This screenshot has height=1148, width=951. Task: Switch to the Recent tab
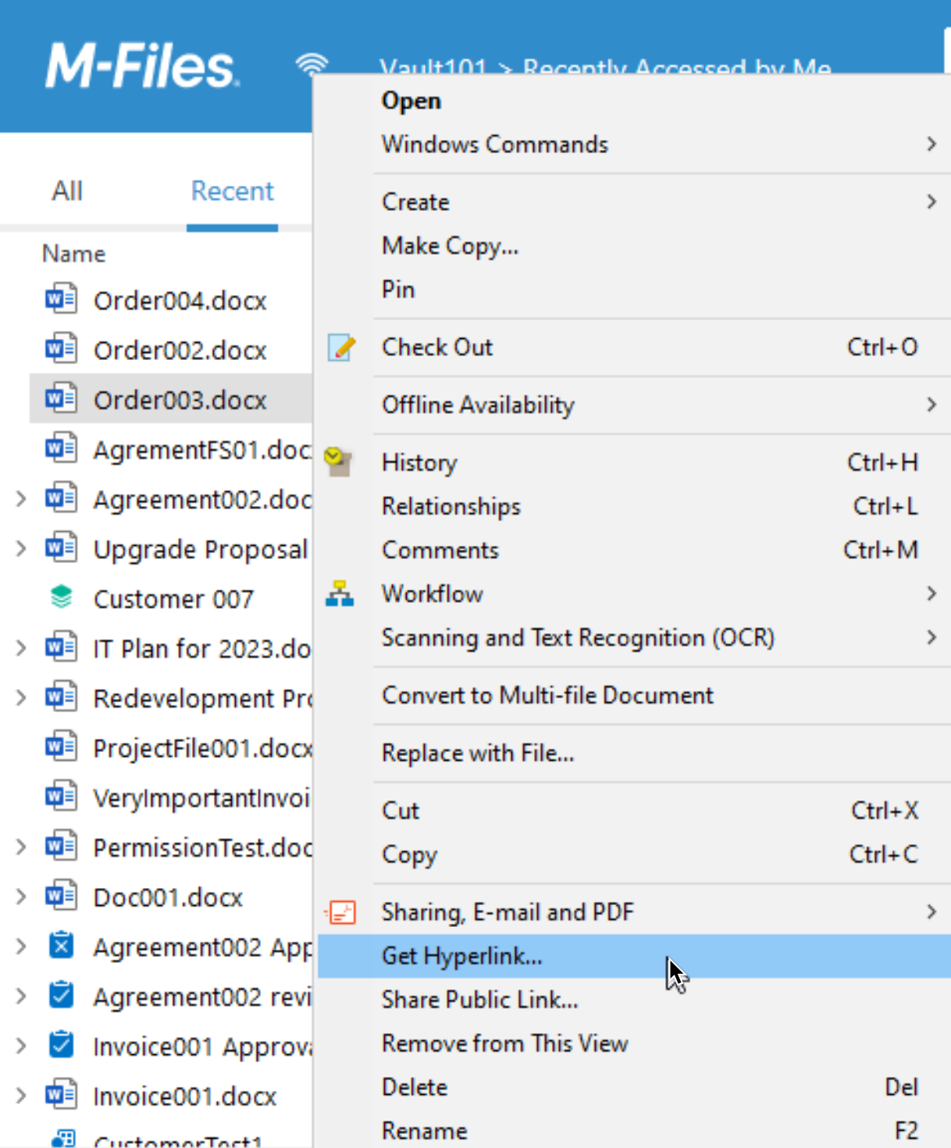[x=233, y=191]
